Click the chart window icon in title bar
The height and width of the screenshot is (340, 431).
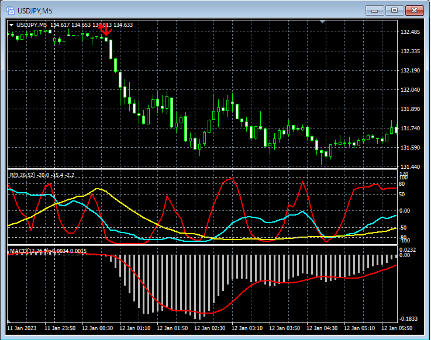coord(10,10)
